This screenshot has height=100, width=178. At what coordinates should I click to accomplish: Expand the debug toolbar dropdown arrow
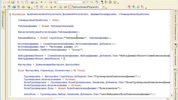click(x=32, y=8)
